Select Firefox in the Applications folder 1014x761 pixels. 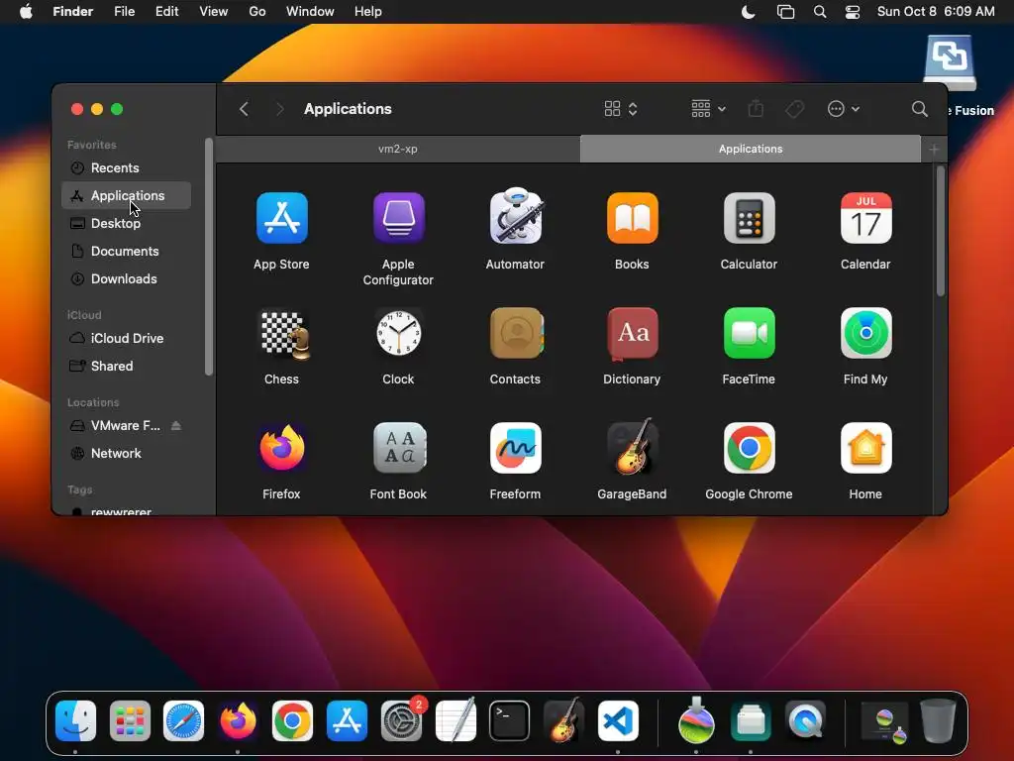click(281, 448)
